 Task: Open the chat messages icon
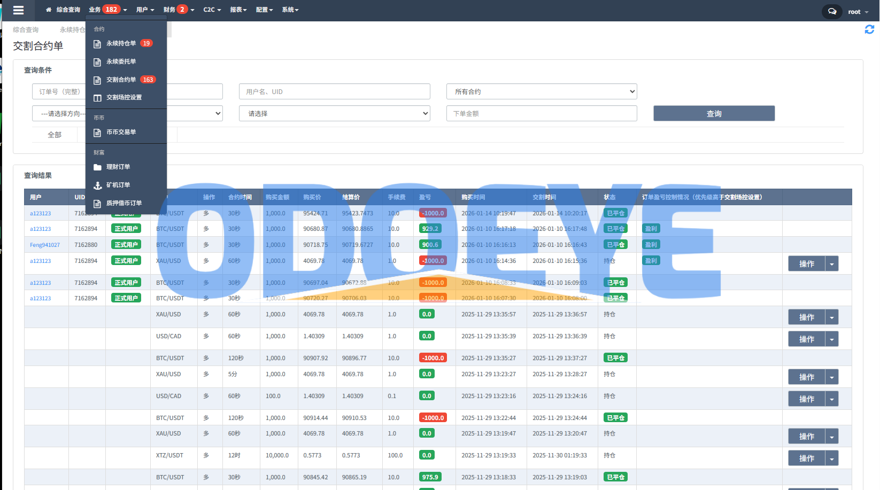click(x=832, y=11)
